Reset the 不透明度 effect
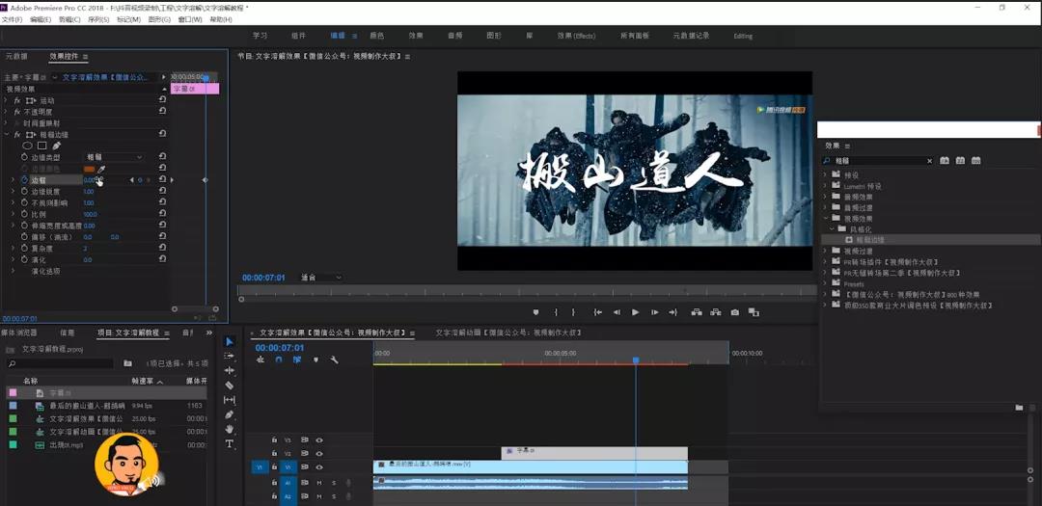 [x=162, y=111]
